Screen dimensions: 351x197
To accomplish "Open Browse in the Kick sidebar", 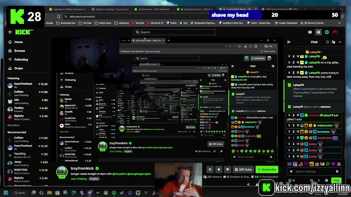I will [x=17, y=51].
